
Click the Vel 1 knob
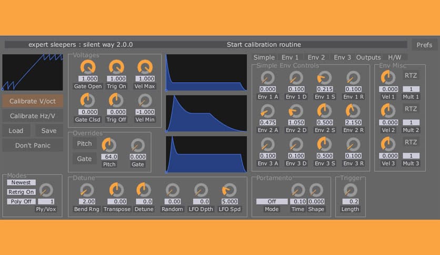388,78
